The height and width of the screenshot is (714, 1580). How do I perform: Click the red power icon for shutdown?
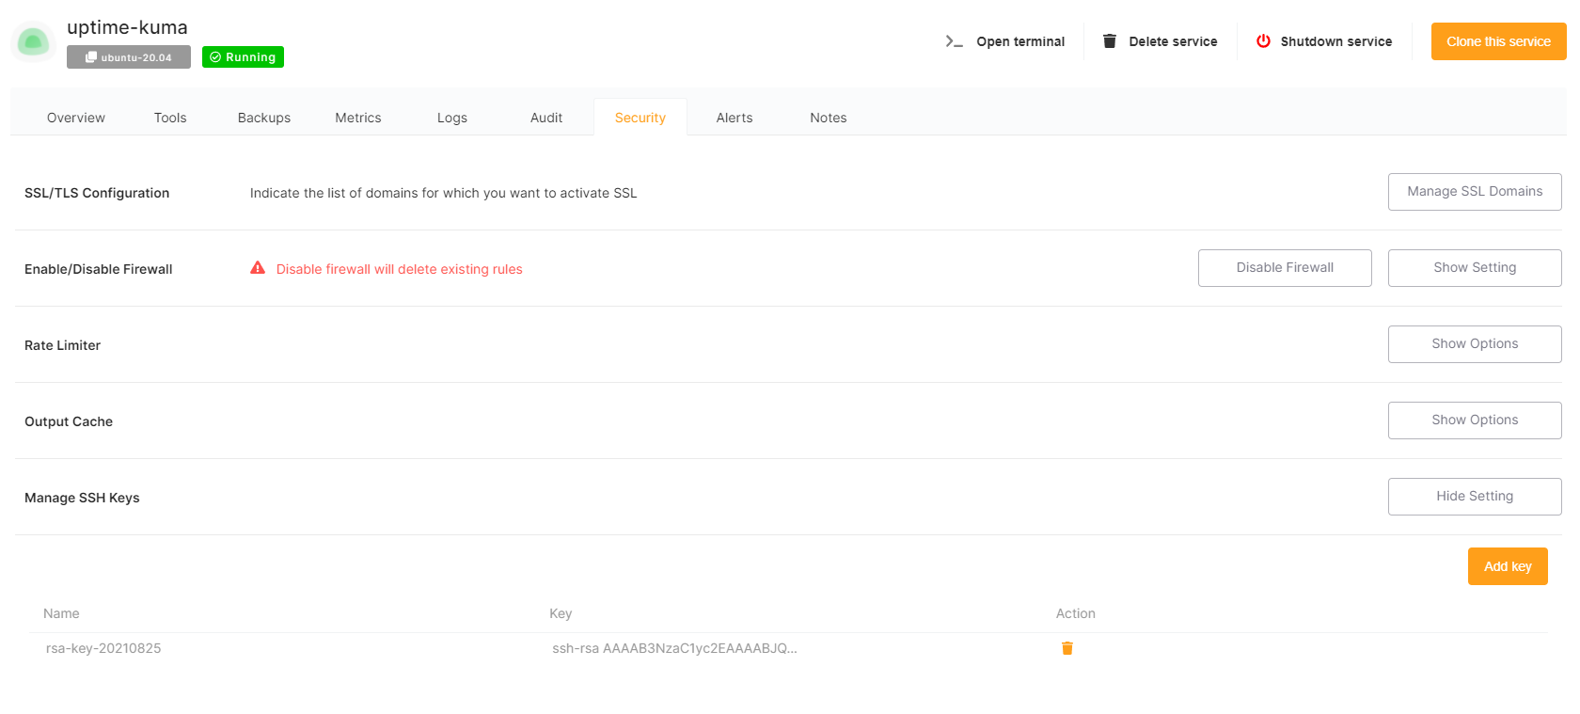[x=1263, y=41]
